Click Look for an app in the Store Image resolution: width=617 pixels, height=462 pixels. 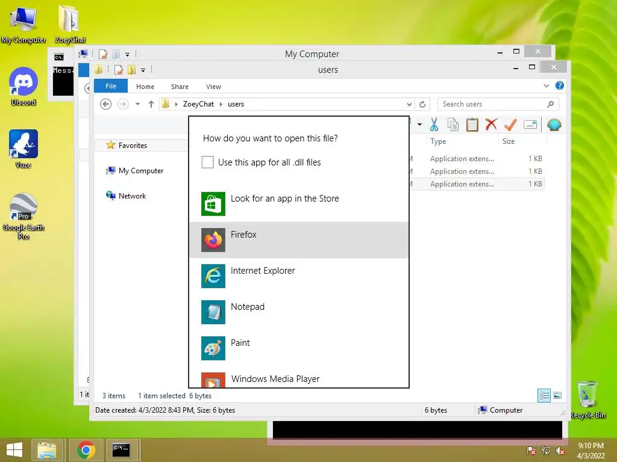(299, 203)
